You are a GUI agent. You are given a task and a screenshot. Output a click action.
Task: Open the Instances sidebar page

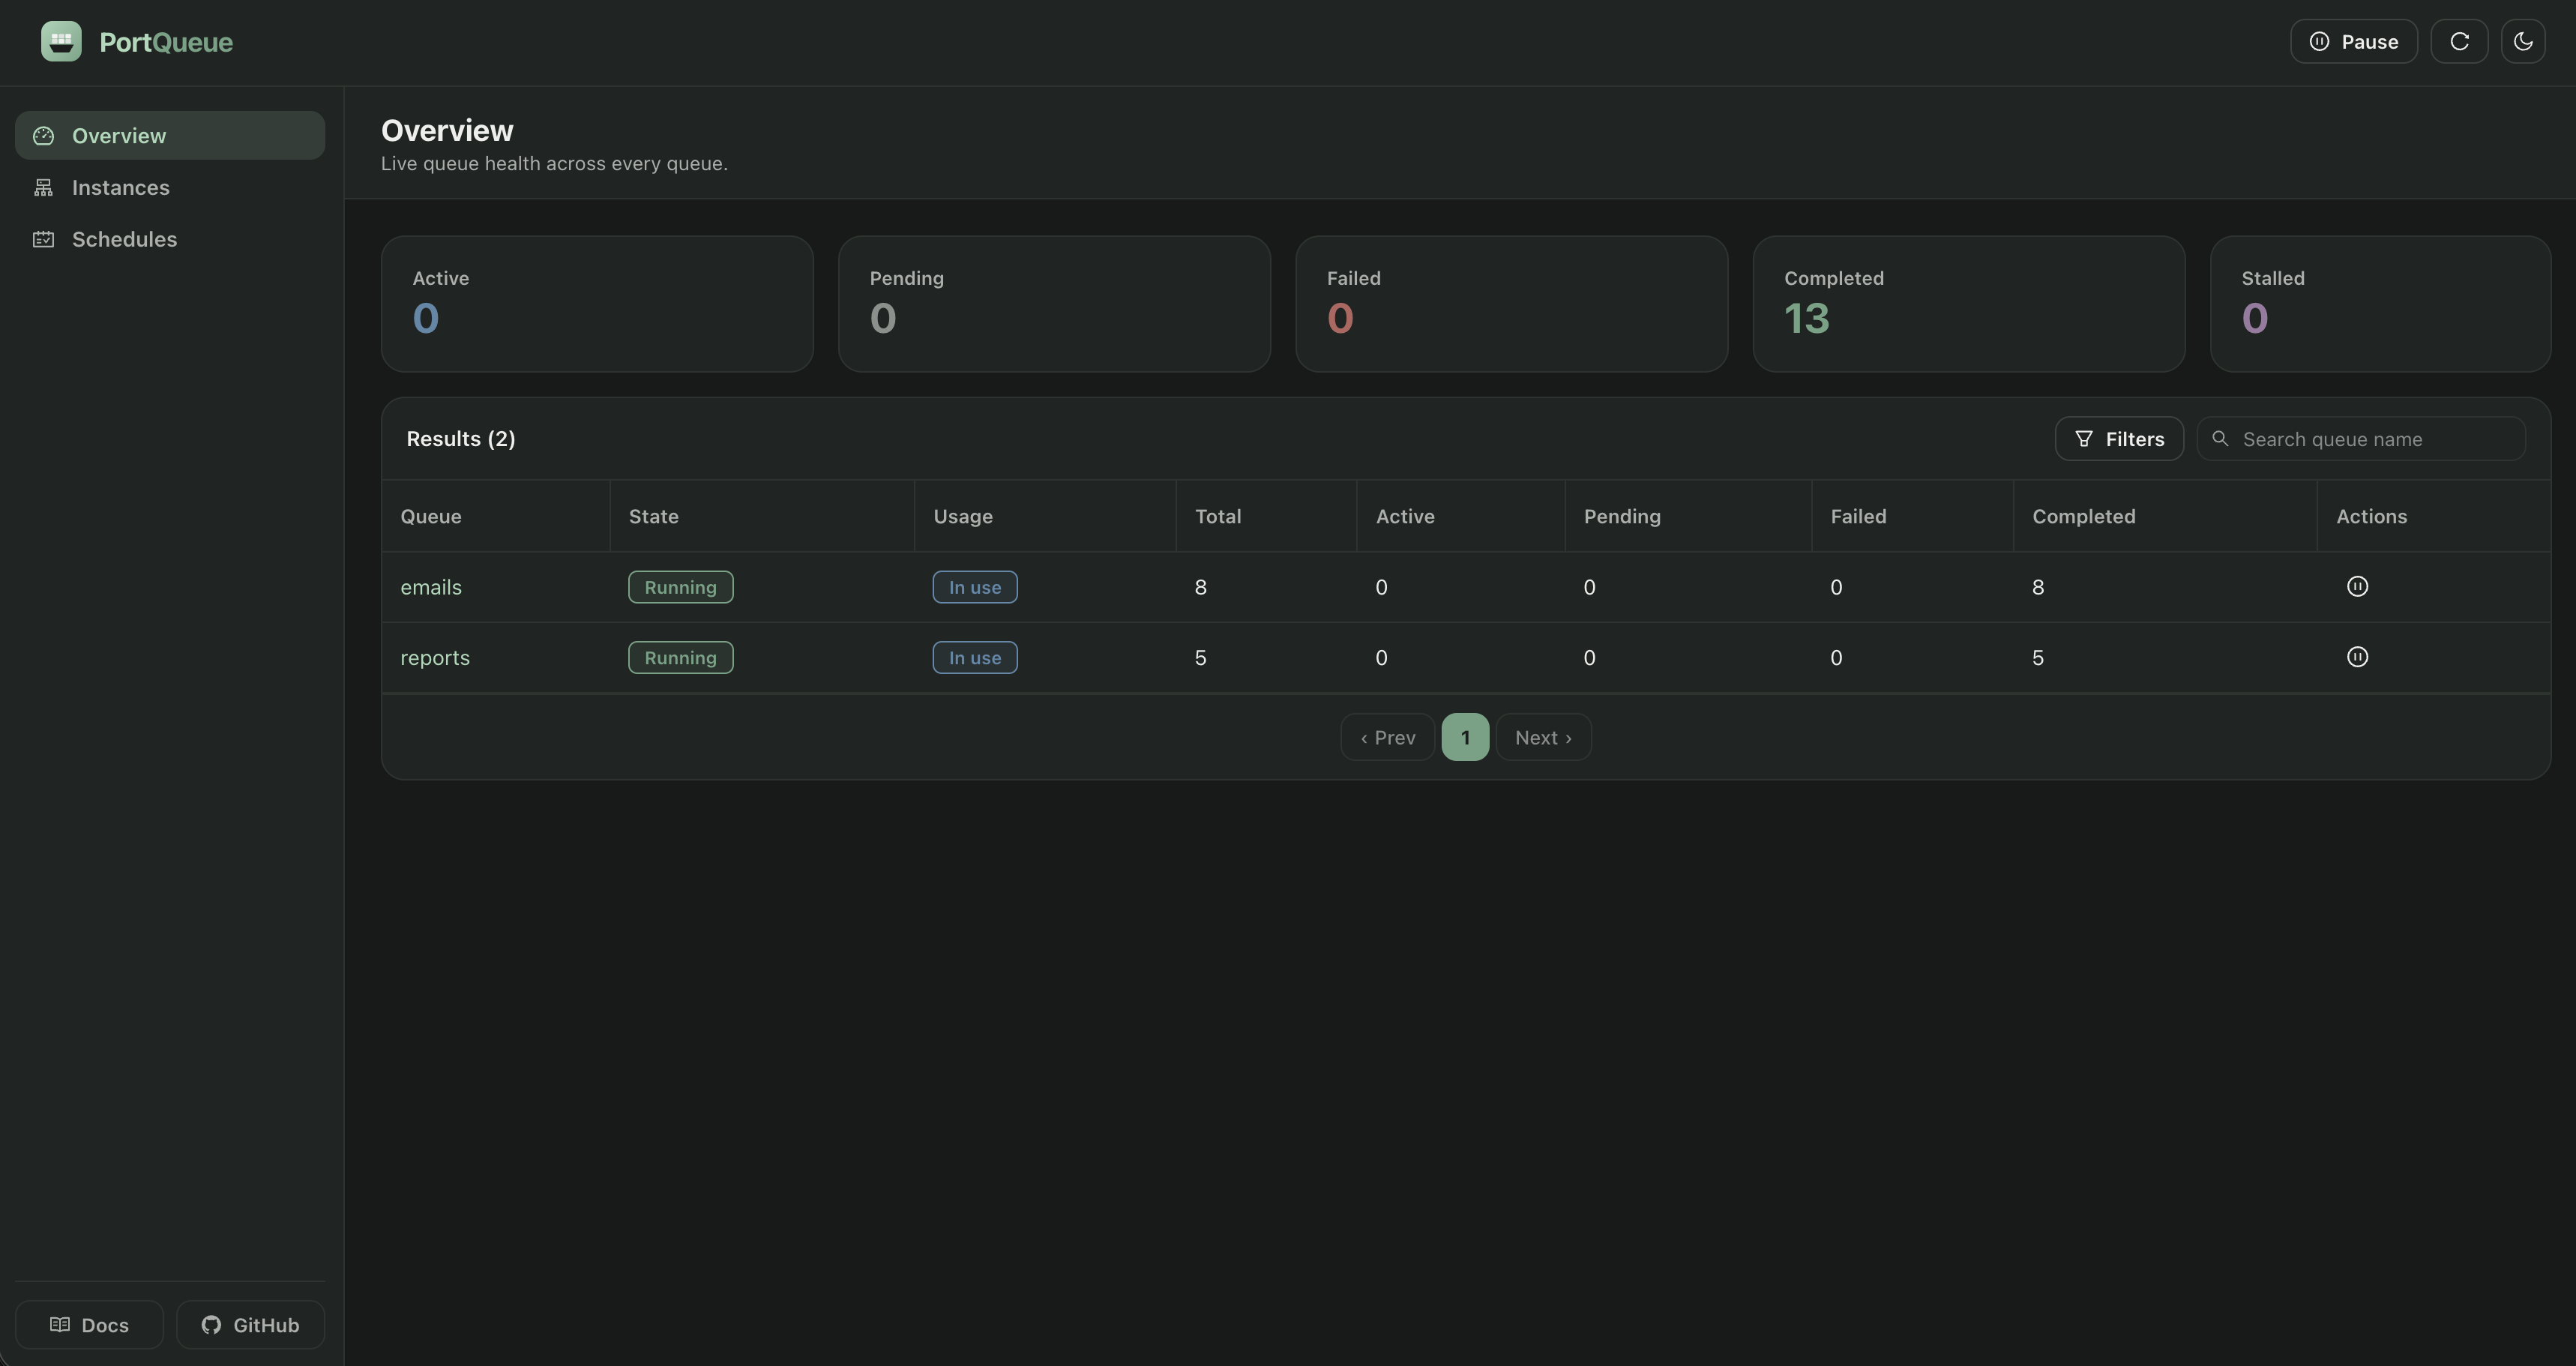coord(170,187)
